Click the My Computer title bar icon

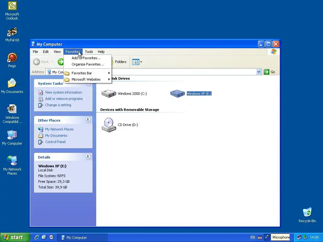[x=33, y=44]
